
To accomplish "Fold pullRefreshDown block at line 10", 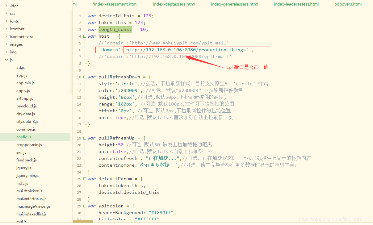I will coord(85,77).
